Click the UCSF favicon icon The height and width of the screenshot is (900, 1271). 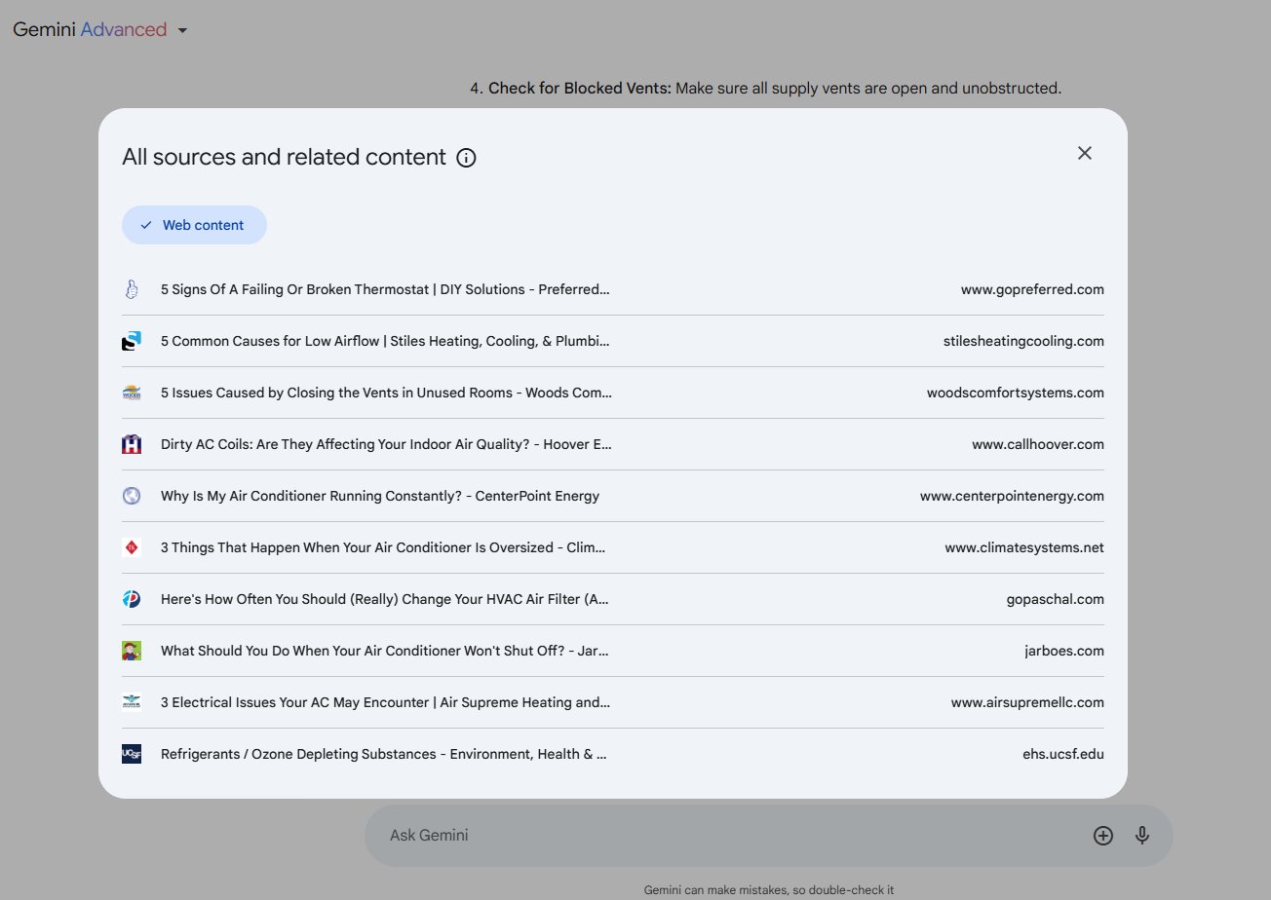pyautogui.click(x=132, y=754)
